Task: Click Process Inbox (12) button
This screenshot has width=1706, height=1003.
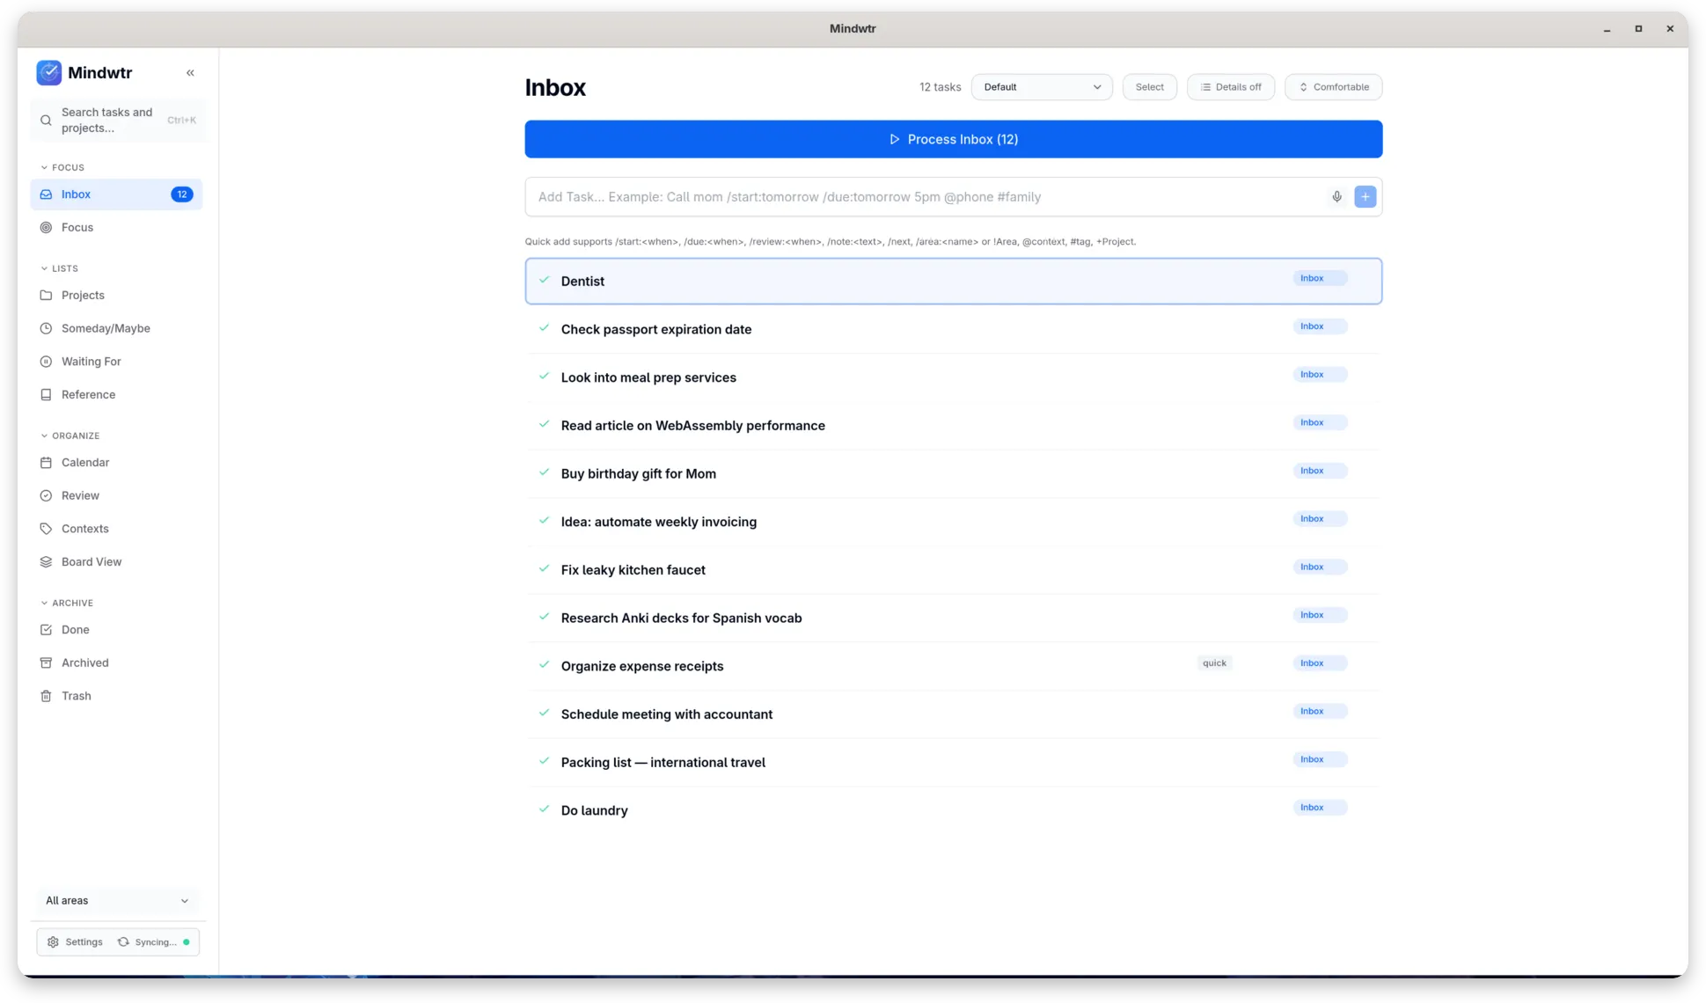Action: pyautogui.click(x=953, y=139)
